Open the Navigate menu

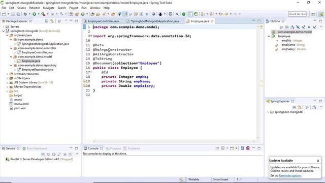coord(49,8)
